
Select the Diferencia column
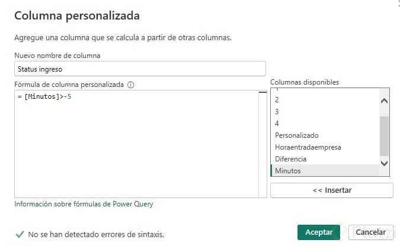point(290,159)
